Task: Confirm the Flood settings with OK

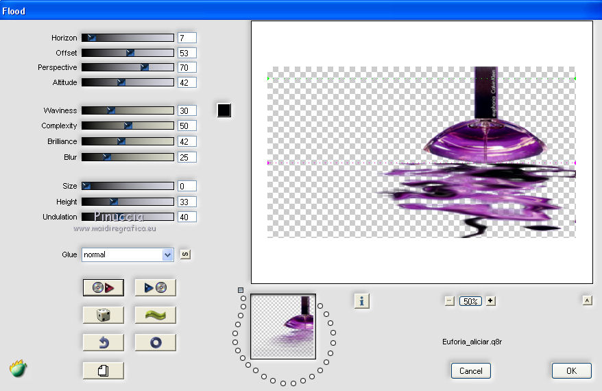Action: click(571, 371)
